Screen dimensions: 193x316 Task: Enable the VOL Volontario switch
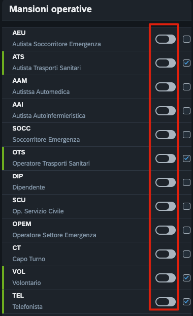[166, 278]
